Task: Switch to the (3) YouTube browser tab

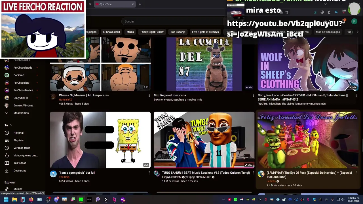Action: pos(115,4)
